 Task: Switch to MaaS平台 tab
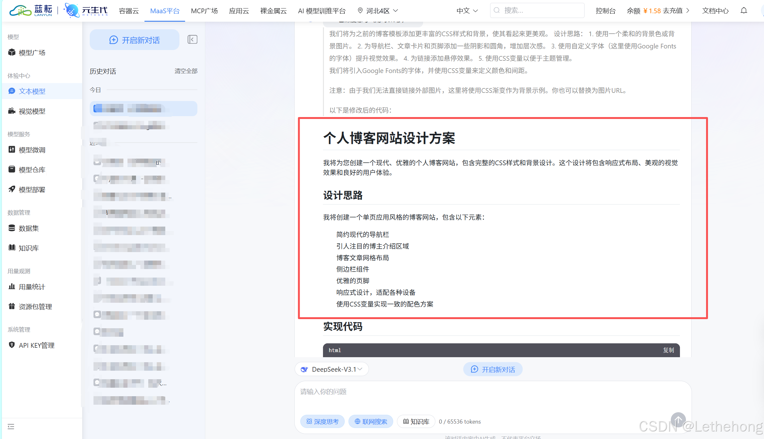(165, 11)
